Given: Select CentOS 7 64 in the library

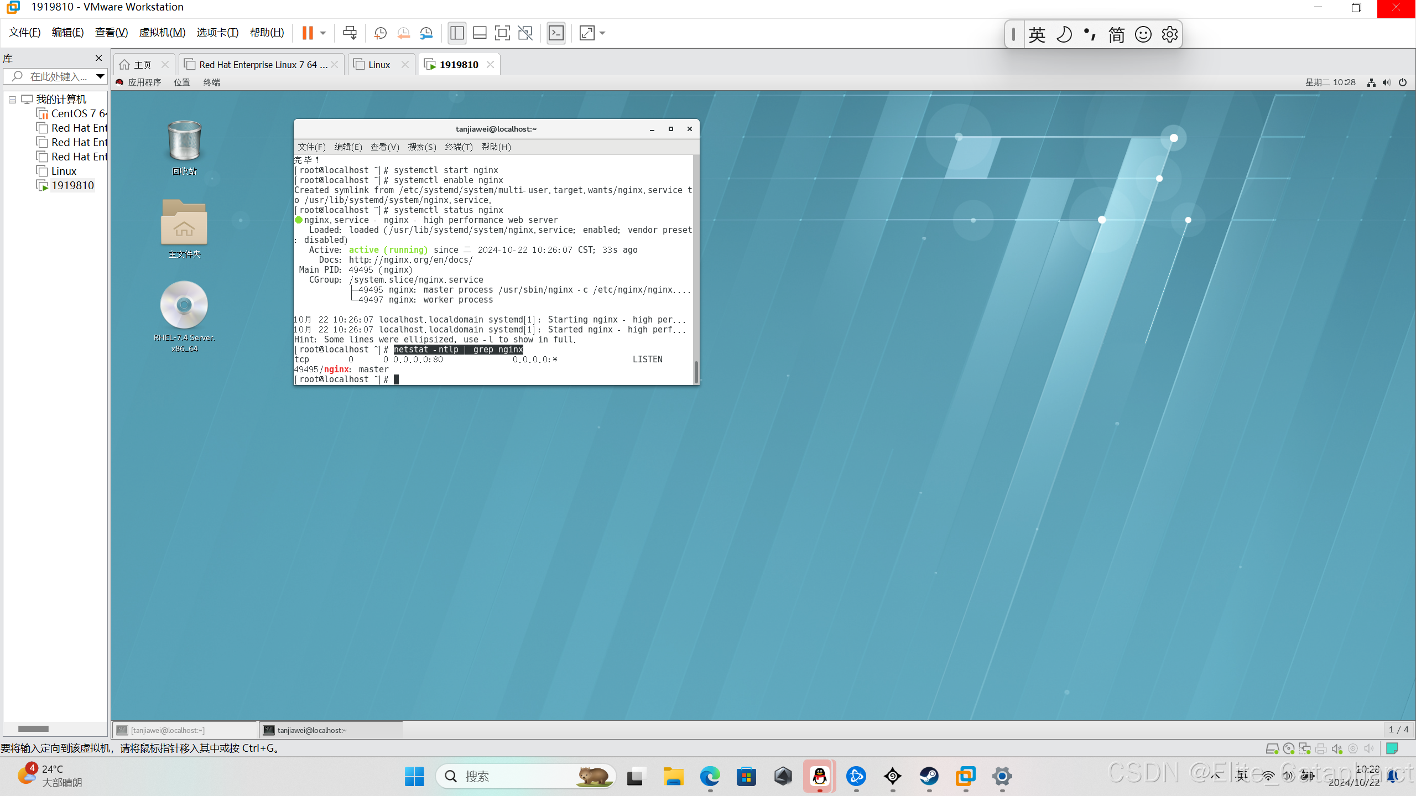Looking at the screenshot, I should point(72,113).
